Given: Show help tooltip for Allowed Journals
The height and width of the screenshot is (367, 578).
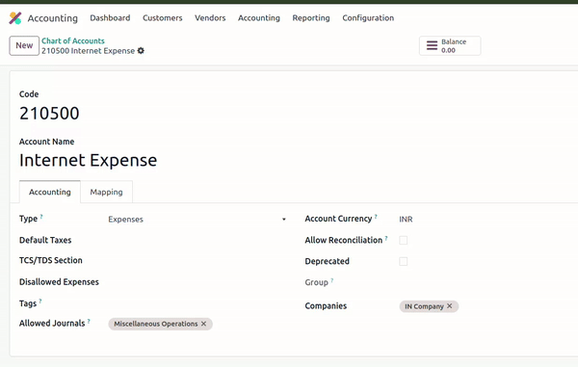Looking at the screenshot, I should click(89, 322).
